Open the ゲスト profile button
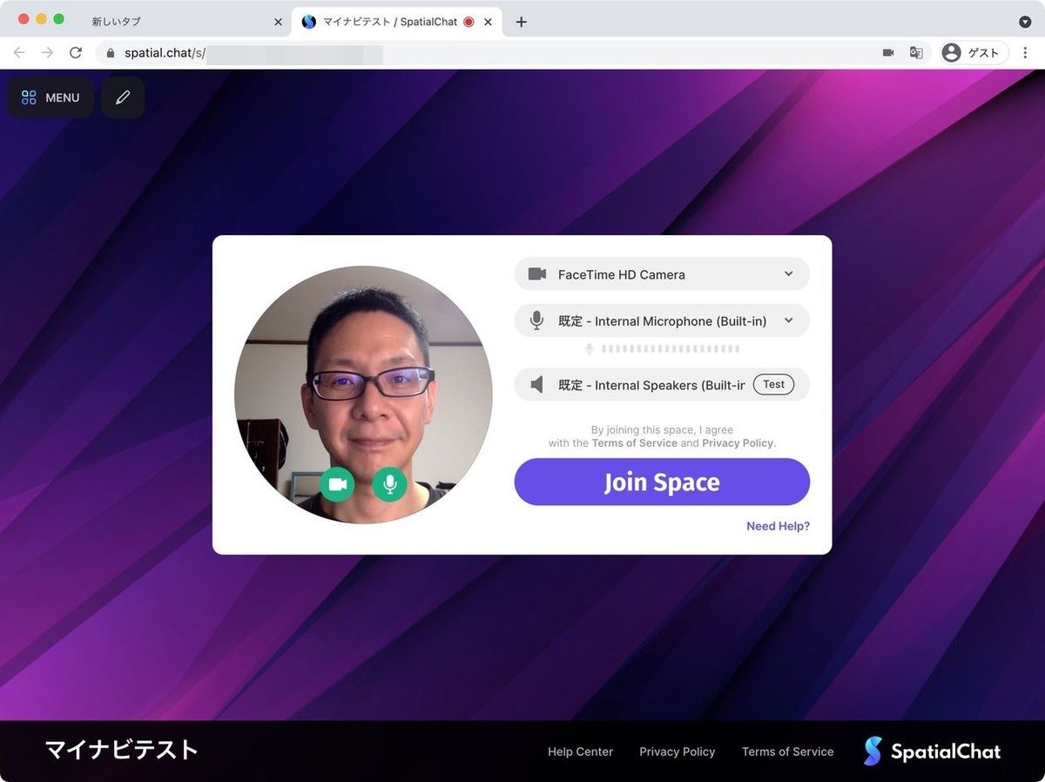The height and width of the screenshot is (782, 1045). [x=974, y=53]
